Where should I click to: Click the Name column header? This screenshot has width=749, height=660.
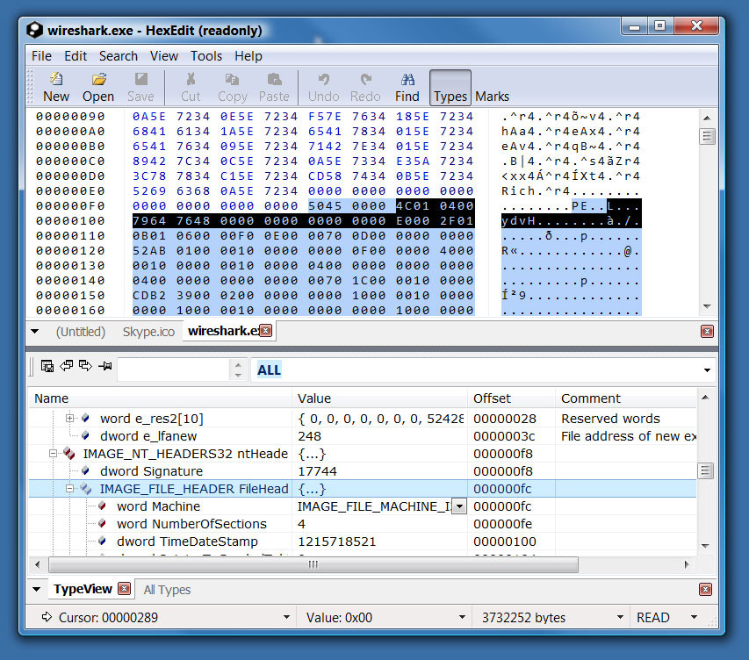[160, 398]
